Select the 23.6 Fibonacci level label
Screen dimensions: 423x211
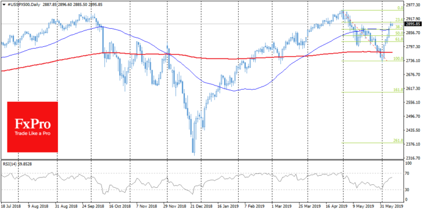pos(399,20)
